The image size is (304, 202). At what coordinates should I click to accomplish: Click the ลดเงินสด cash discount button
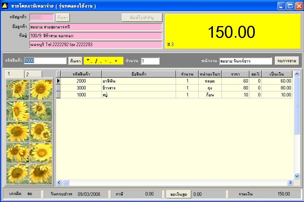tap(178, 194)
